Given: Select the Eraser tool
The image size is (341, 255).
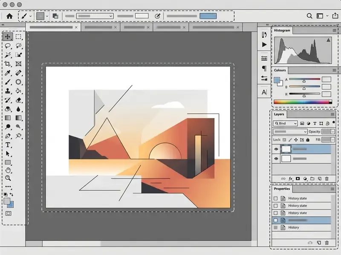Looking at the screenshot, I should pyautogui.click(x=18, y=100).
